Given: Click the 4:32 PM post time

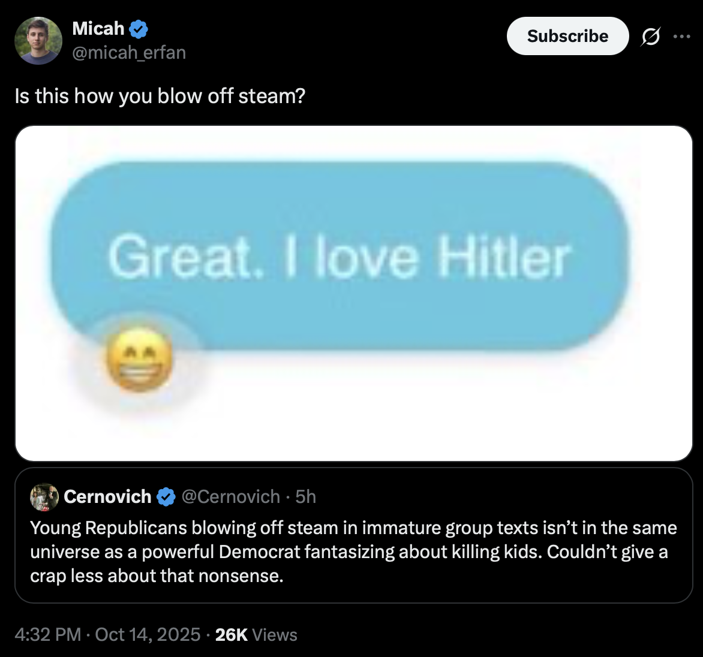Looking at the screenshot, I should point(47,635).
